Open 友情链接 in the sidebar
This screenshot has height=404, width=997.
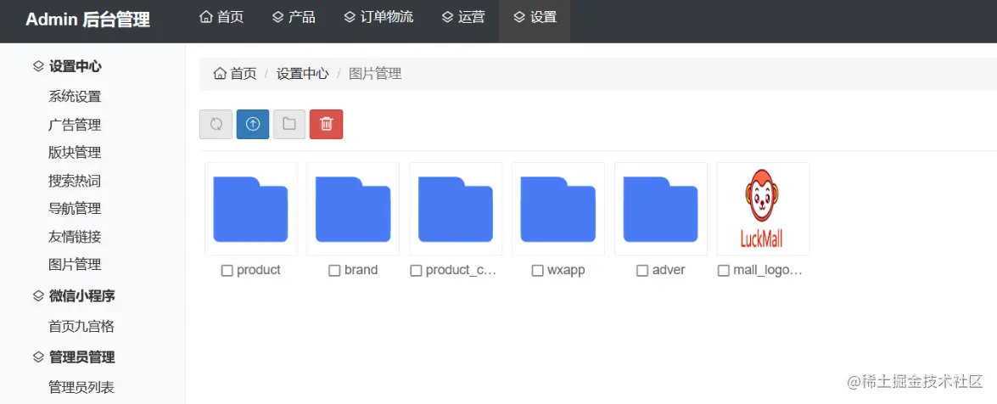click(x=75, y=238)
